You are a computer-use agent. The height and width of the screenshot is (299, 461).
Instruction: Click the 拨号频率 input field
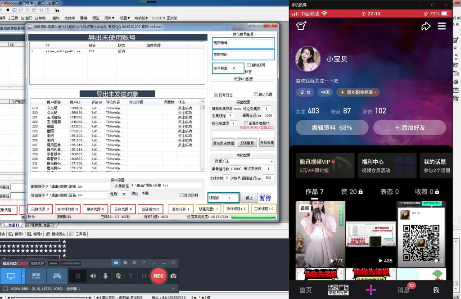point(234,68)
